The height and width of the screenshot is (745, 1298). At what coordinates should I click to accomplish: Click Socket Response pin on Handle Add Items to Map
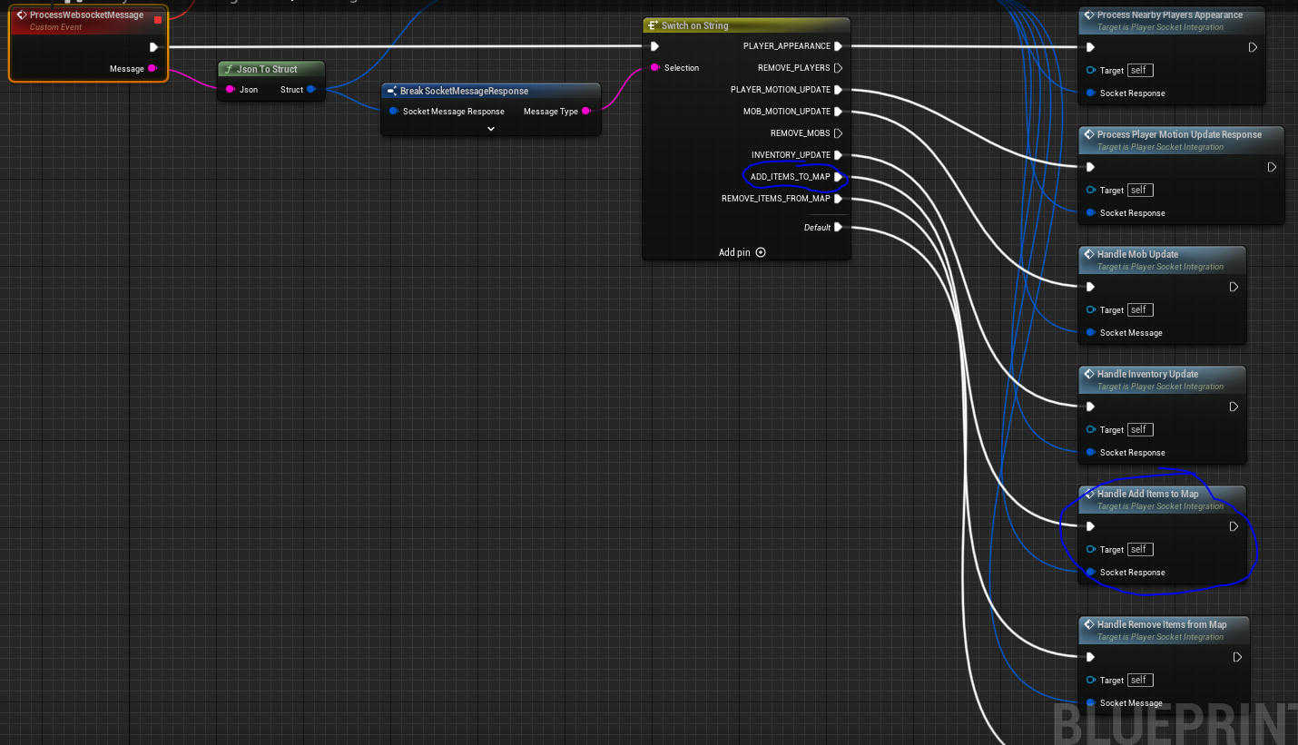click(1090, 572)
